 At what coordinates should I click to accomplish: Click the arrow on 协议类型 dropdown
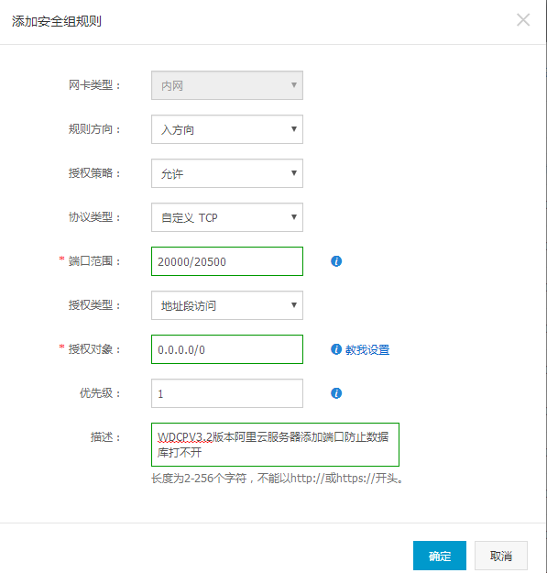293,217
